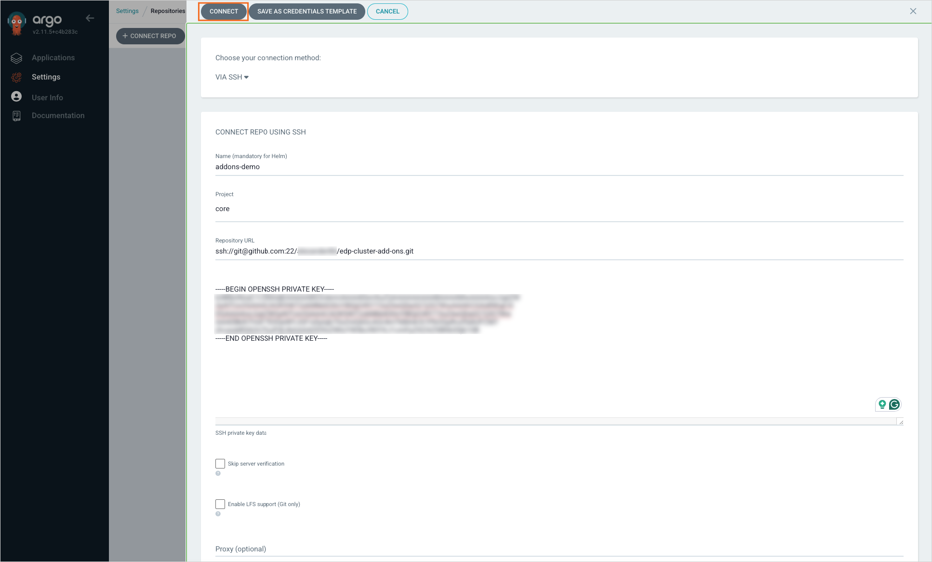
Task: Click the Grammarly suggestions lightbulb icon
Action: click(882, 405)
